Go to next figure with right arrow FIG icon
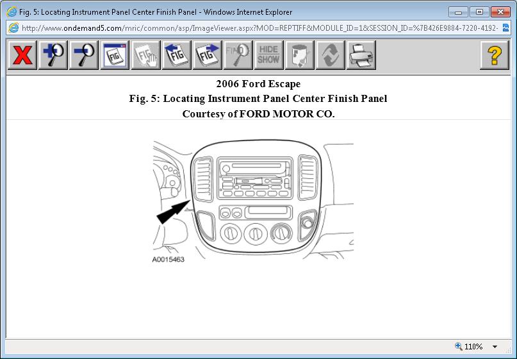Image resolution: width=517 pixels, height=359 pixels. [x=207, y=55]
